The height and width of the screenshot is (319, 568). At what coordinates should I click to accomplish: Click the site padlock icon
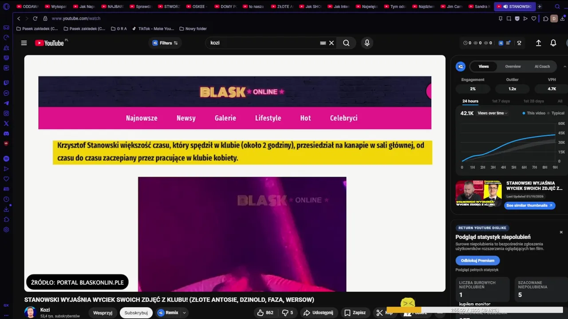point(45,19)
